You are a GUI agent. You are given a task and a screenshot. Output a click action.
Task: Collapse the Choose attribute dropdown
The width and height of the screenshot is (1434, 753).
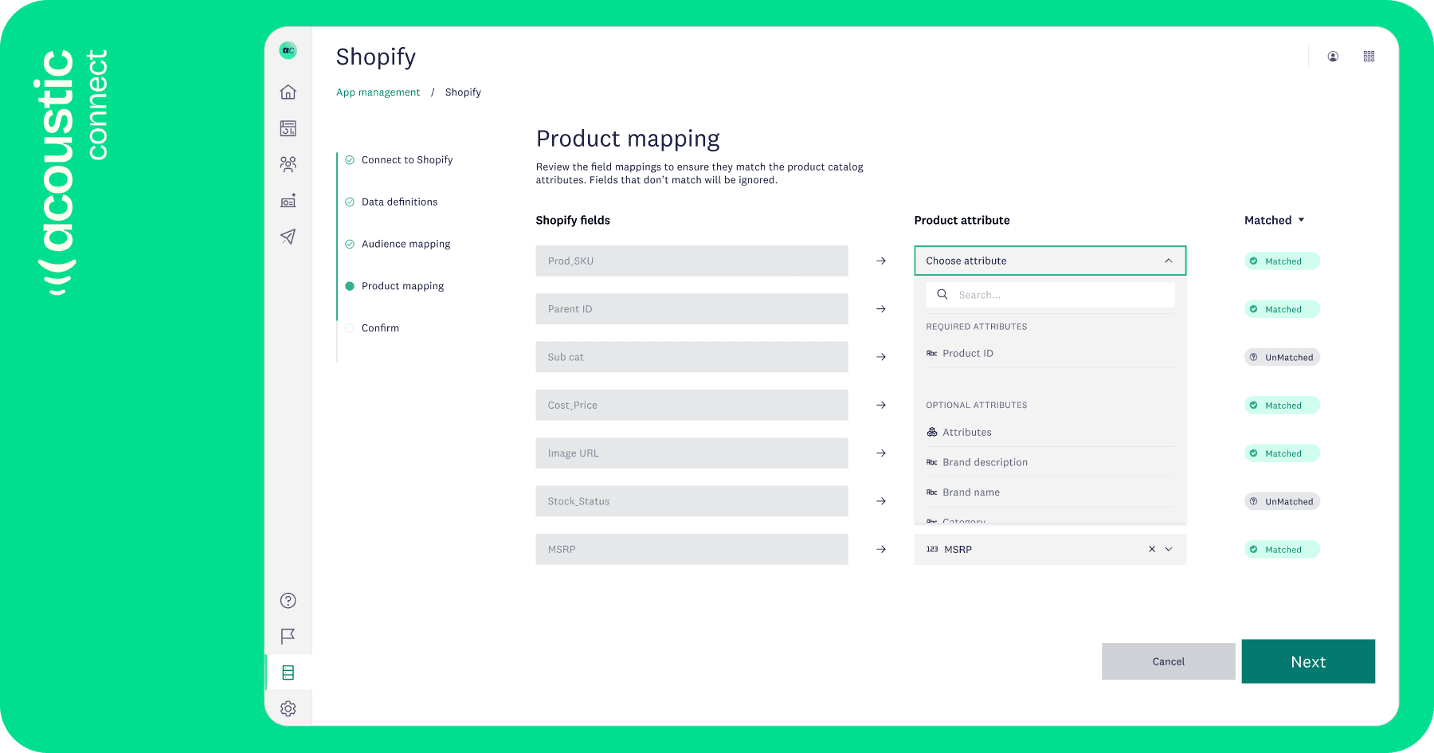click(x=1168, y=261)
